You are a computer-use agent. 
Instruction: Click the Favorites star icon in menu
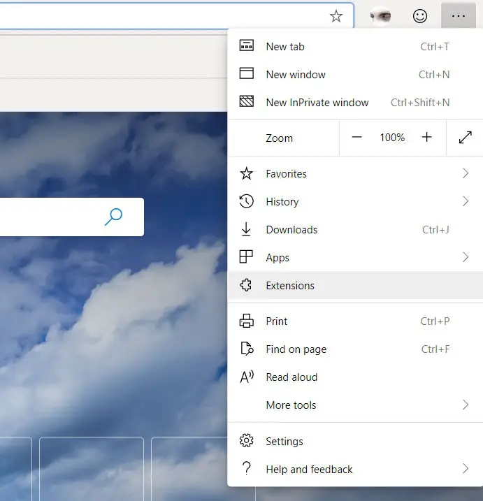coord(247,173)
